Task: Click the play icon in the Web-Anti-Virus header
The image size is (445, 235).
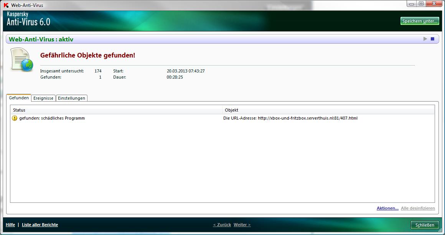Action: point(425,39)
